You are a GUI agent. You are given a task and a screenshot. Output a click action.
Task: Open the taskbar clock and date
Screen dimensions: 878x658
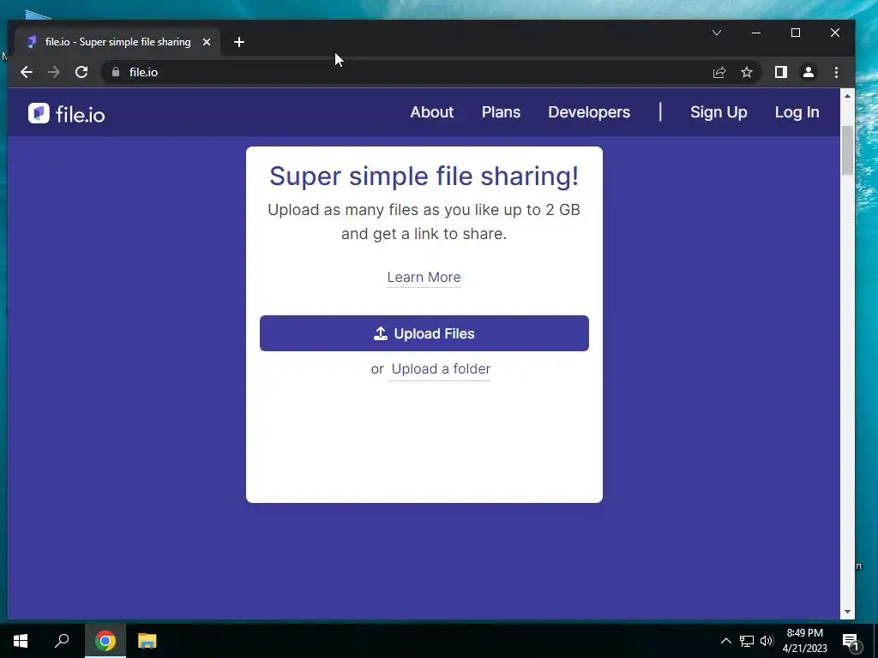[804, 641]
